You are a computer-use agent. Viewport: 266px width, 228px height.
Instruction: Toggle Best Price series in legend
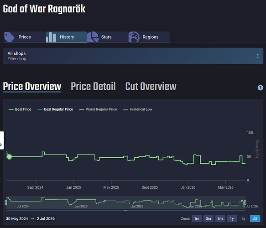(20, 109)
